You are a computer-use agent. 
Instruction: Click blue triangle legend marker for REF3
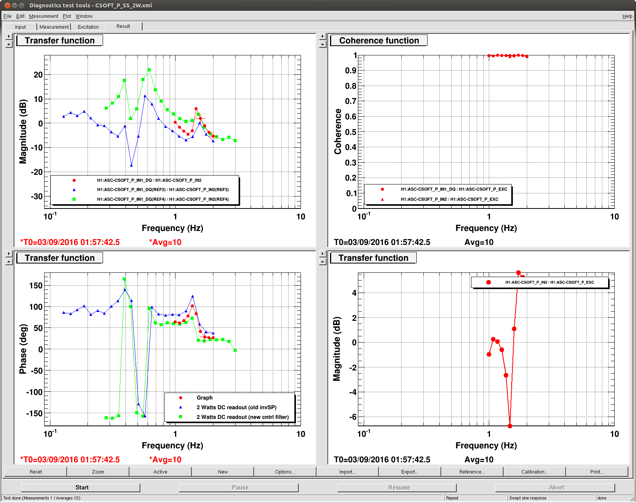[x=74, y=189]
